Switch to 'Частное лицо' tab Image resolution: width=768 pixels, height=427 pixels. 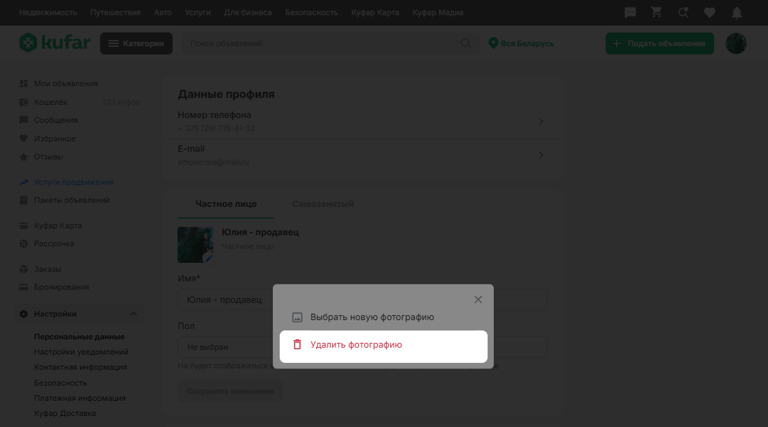pos(226,204)
